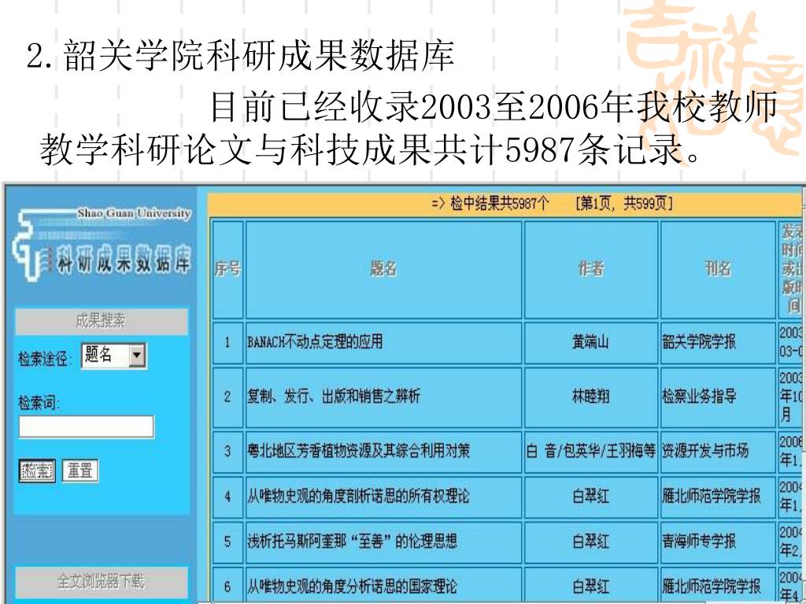Click row number 6 cell
The image size is (806, 604).
tap(227, 586)
